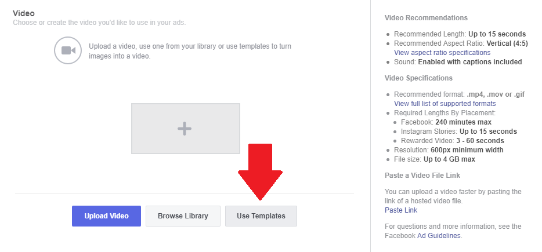
Task: Click the Video Recommendations heading
Action: point(426,18)
